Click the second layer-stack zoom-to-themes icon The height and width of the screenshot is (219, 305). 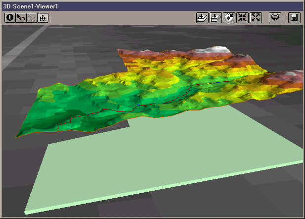coord(216,18)
